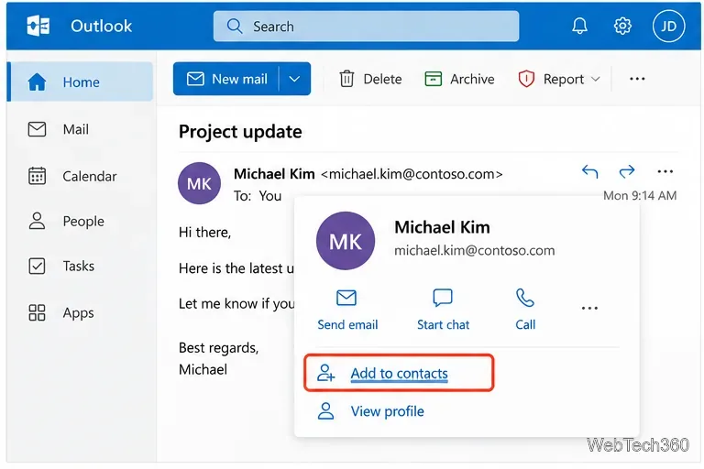Expand the Report dropdown chevron
The height and width of the screenshot is (469, 704).
pos(596,79)
